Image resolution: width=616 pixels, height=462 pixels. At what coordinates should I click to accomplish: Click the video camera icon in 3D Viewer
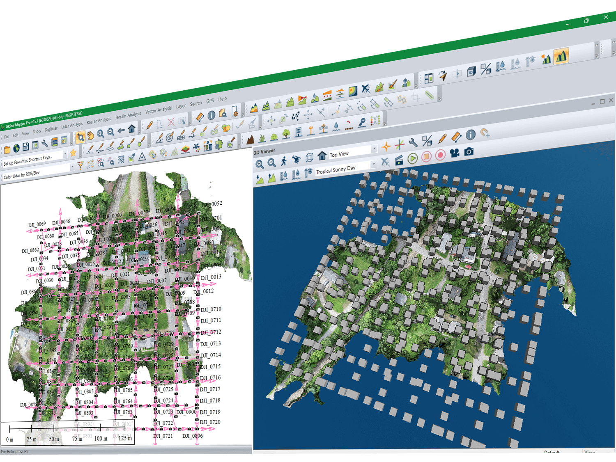pos(454,153)
